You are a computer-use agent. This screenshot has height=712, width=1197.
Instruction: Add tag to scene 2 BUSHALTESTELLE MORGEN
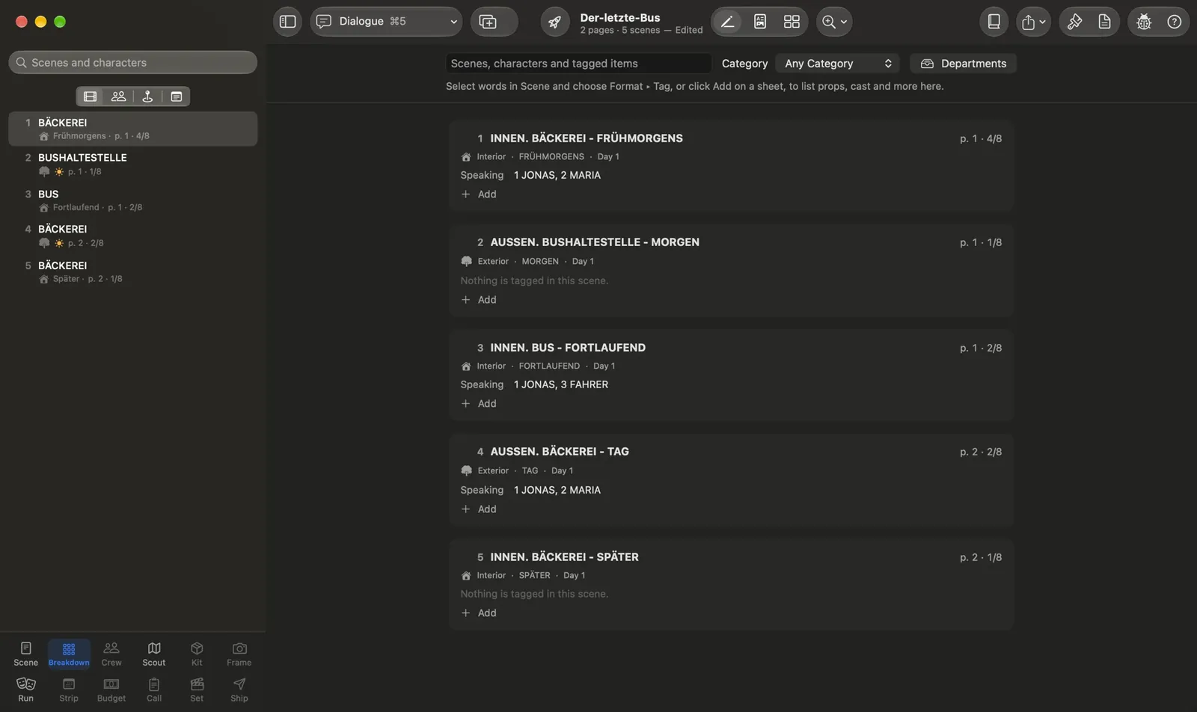(x=479, y=300)
